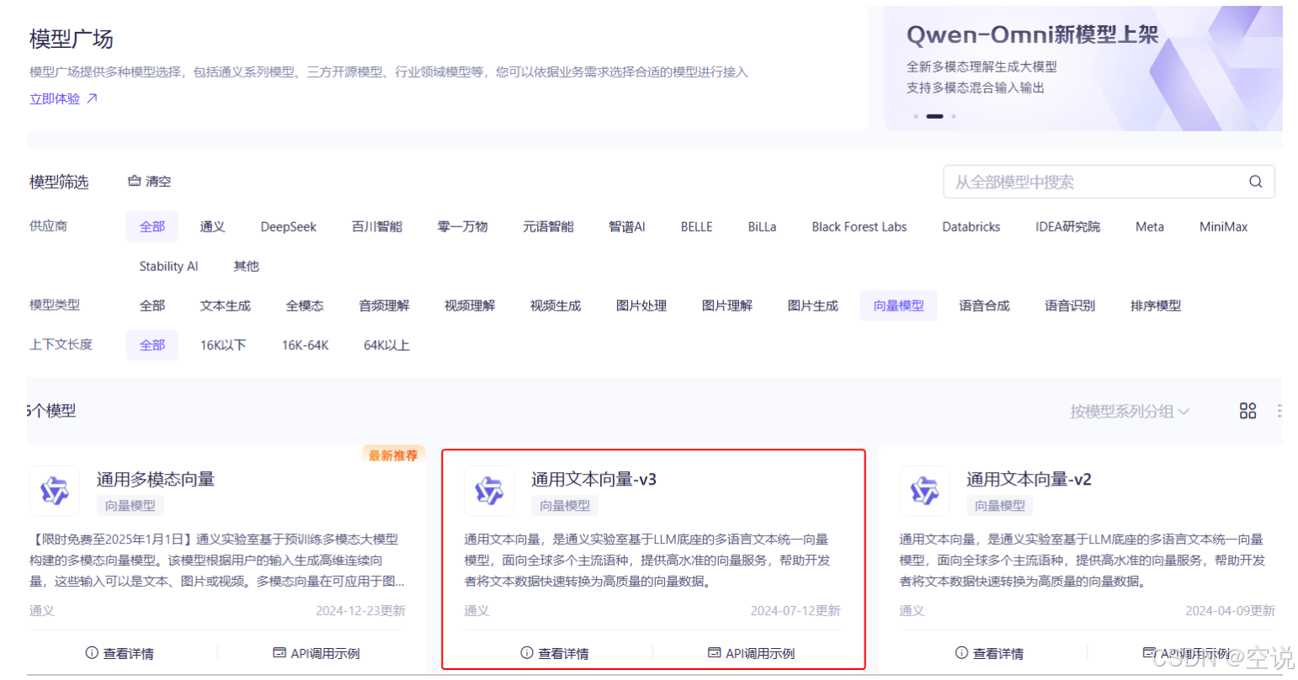Filter supplier by Databricks
The image size is (1298, 680).
tap(971, 226)
